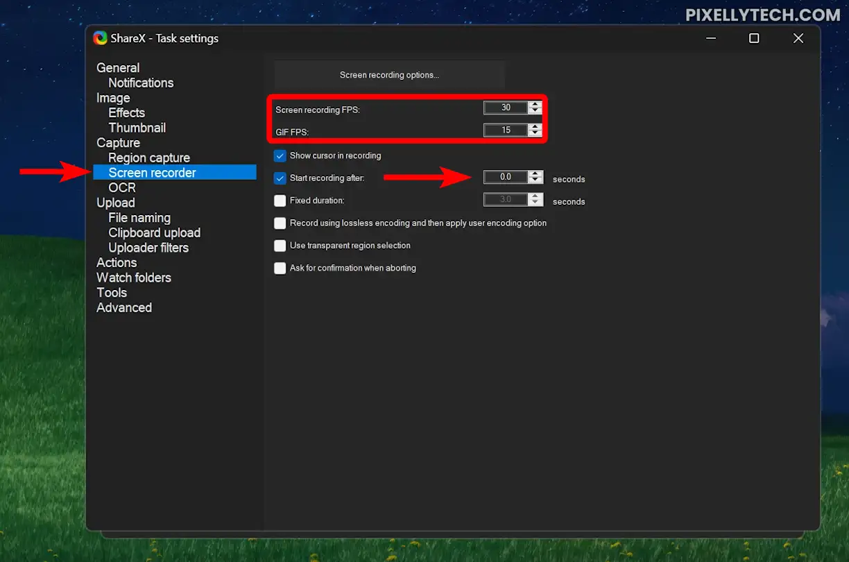Open Region capture settings
The height and width of the screenshot is (562, 849).
[149, 157]
